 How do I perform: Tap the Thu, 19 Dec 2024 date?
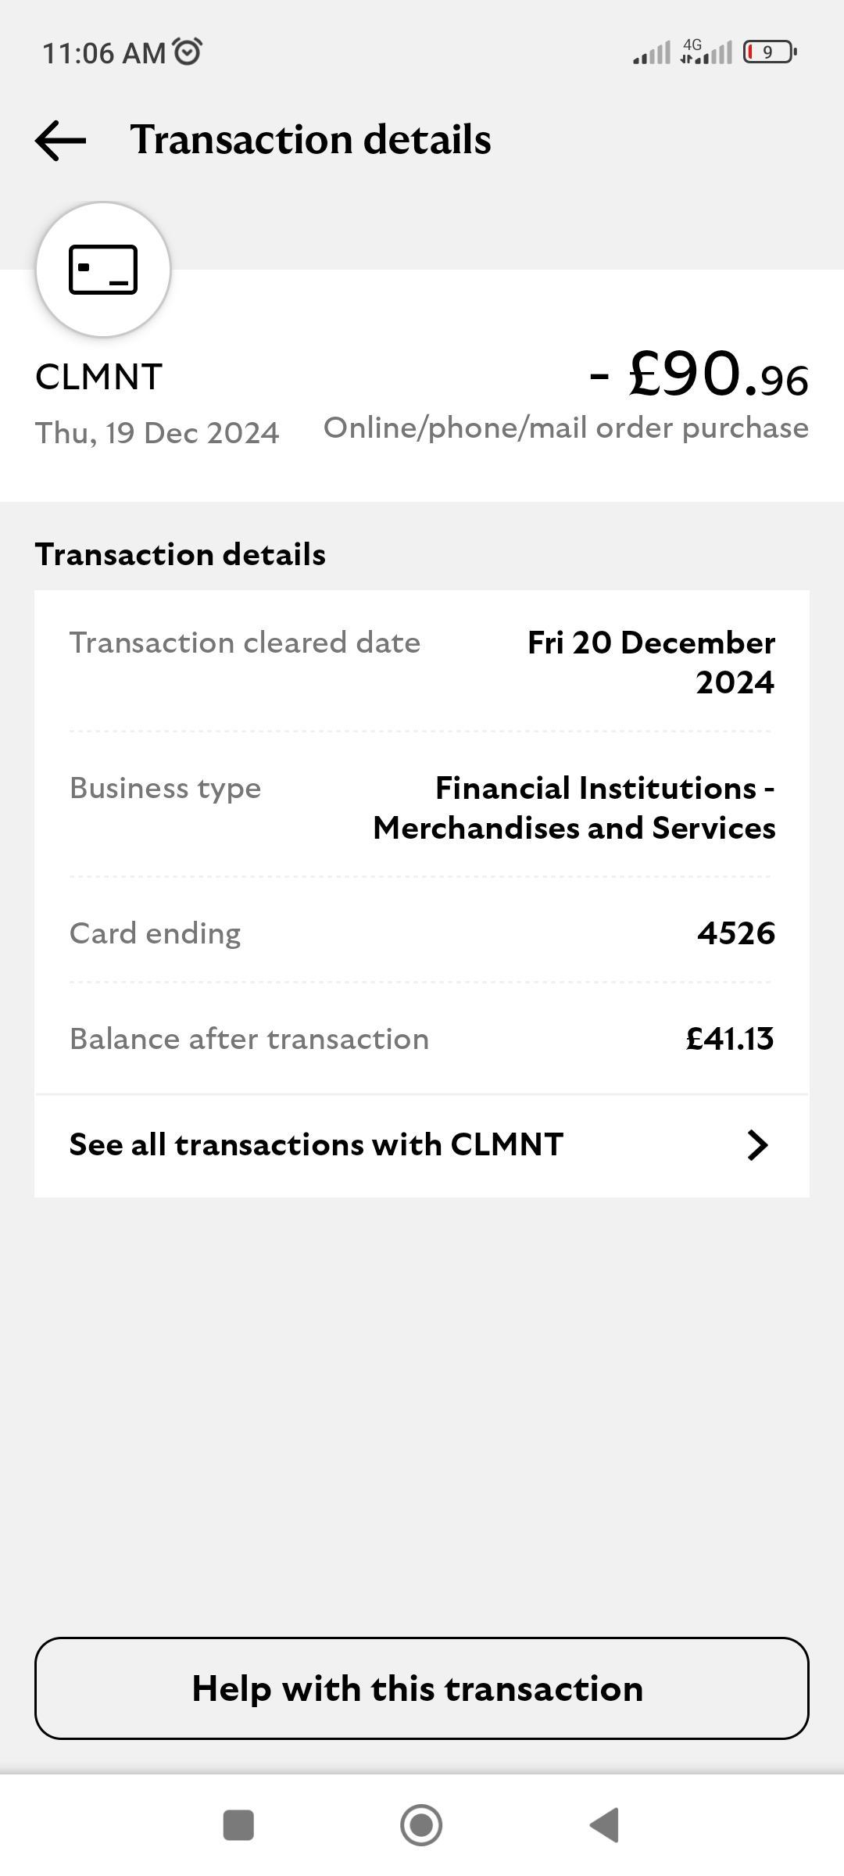click(157, 433)
